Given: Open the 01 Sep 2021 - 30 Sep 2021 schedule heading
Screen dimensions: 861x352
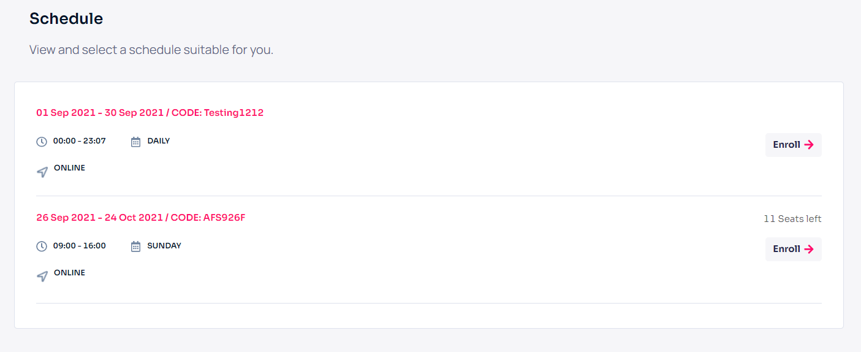Looking at the screenshot, I should click(150, 113).
